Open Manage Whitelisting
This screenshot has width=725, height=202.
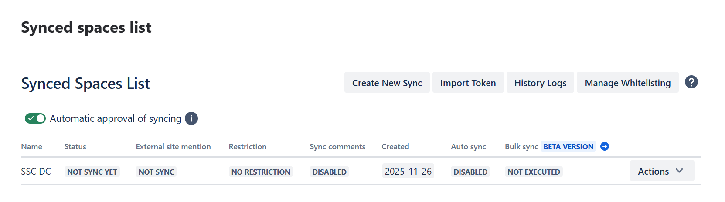coord(627,83)
